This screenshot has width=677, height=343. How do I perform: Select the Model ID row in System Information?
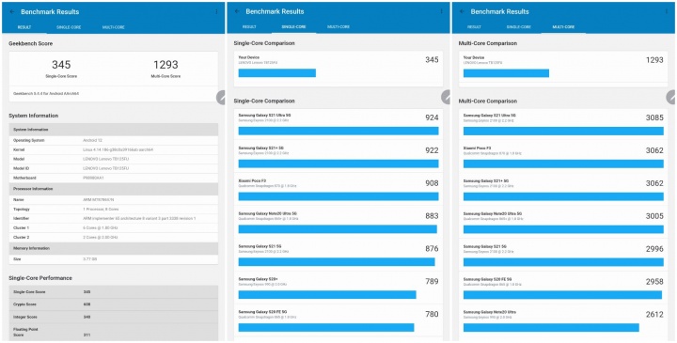[x=114, y=169]
